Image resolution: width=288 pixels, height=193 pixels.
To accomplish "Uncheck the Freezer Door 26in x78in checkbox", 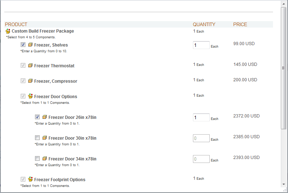I will pyautogui.click(x=37, y=117).
